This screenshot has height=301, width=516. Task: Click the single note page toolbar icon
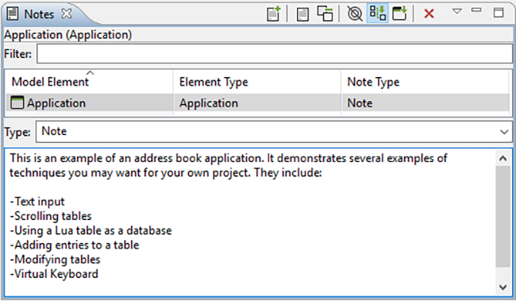click(x=302, y=14)
